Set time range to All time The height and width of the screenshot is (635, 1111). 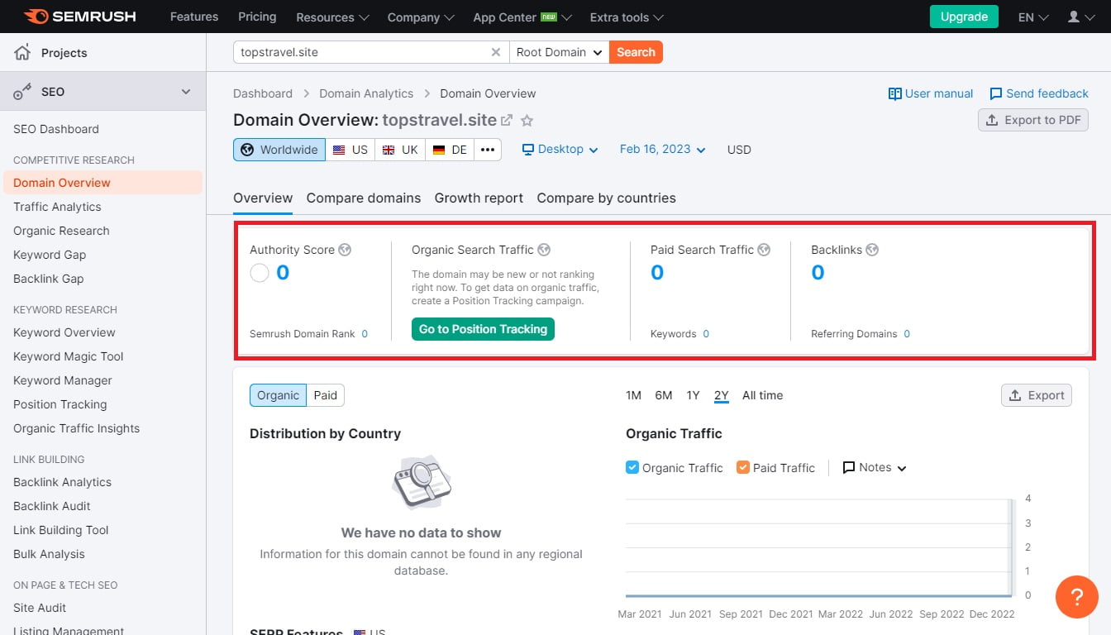[762, 395]
